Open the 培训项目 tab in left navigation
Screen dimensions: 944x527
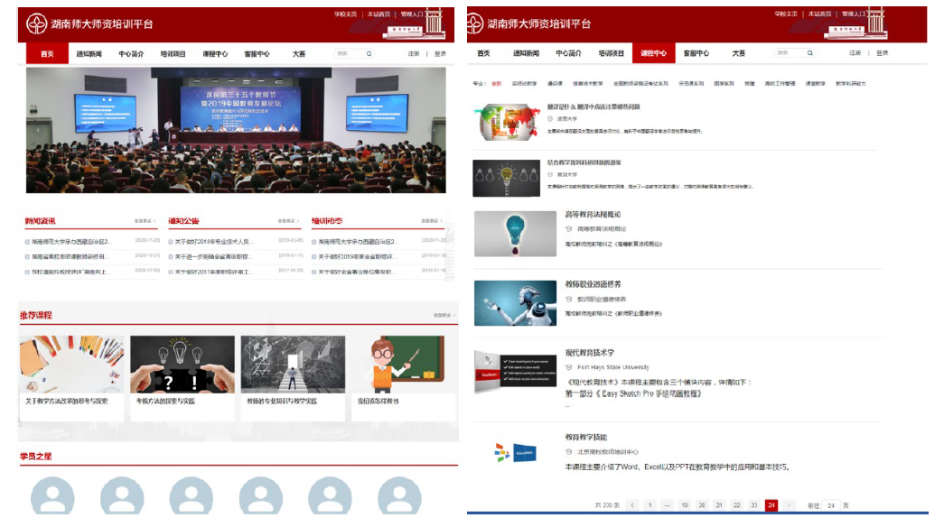[173, 54]
